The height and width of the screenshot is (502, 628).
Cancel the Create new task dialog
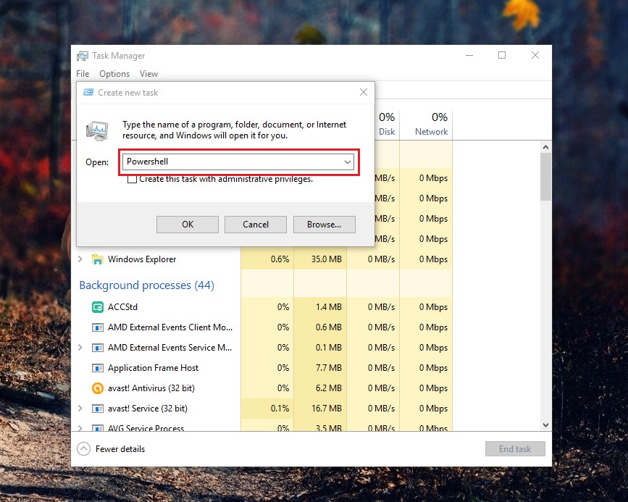coord(255,225)
